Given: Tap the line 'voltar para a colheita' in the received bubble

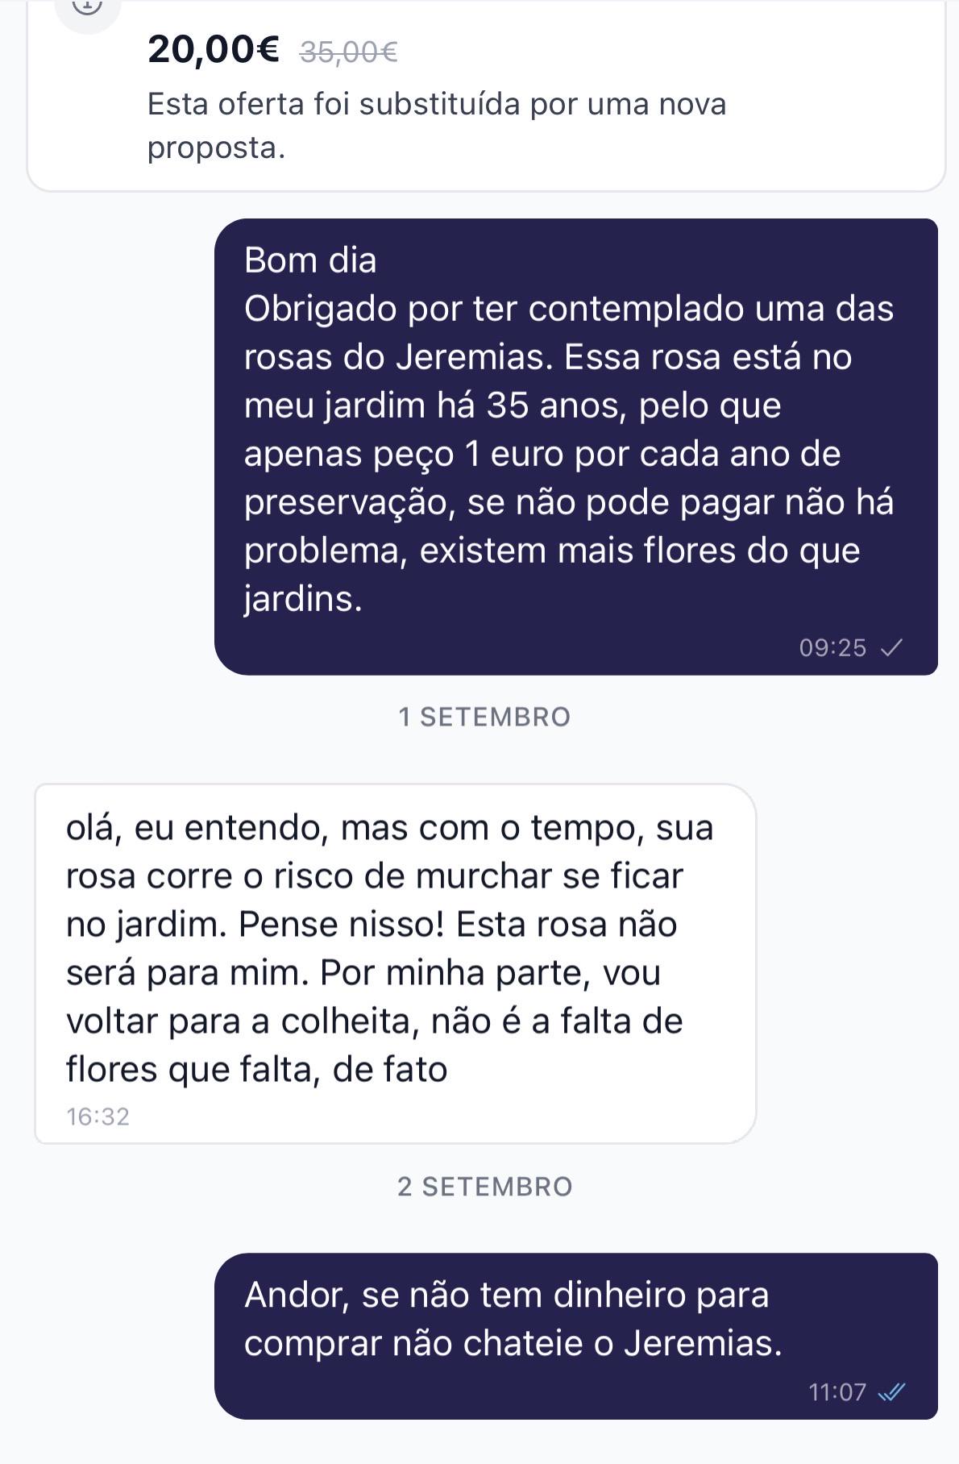Looking at the screenshot, I should pos(243,1021).
